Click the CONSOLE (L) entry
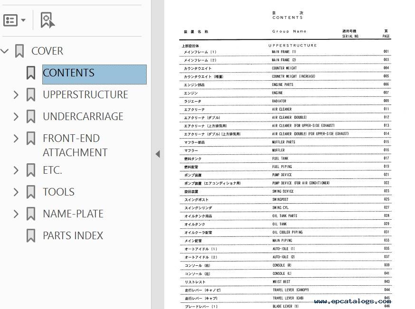This screenshot has width=415, height=309. click(x=282, y=273)
